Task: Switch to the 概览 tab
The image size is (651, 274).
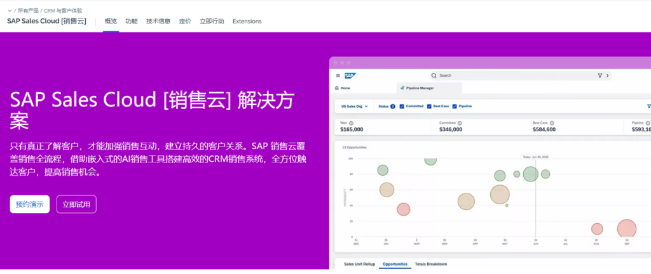Action: click(111, 21)
